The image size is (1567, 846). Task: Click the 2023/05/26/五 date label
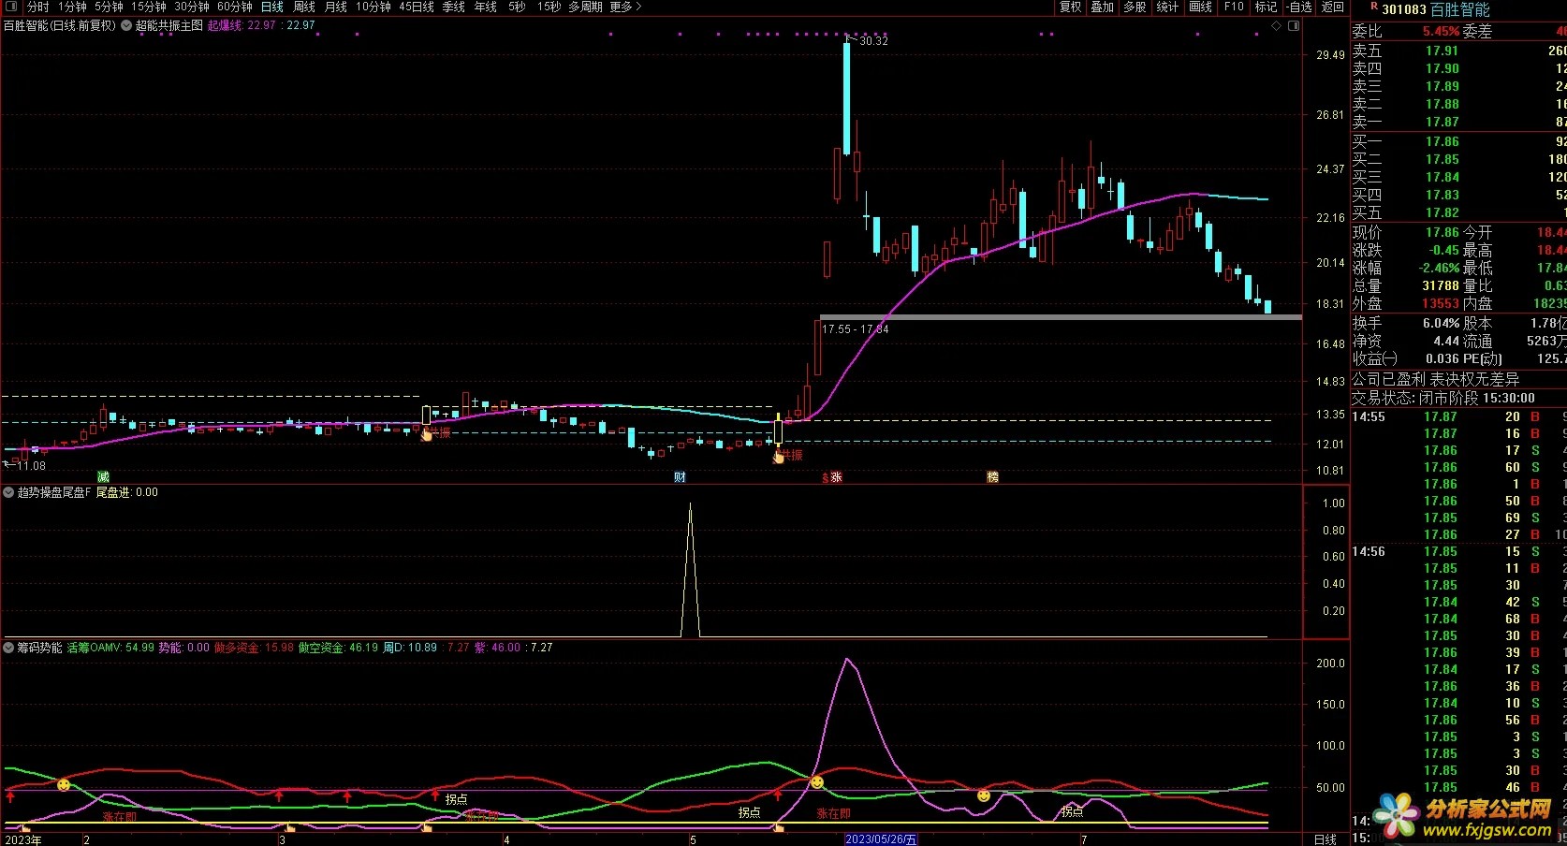tap(882, 839)
